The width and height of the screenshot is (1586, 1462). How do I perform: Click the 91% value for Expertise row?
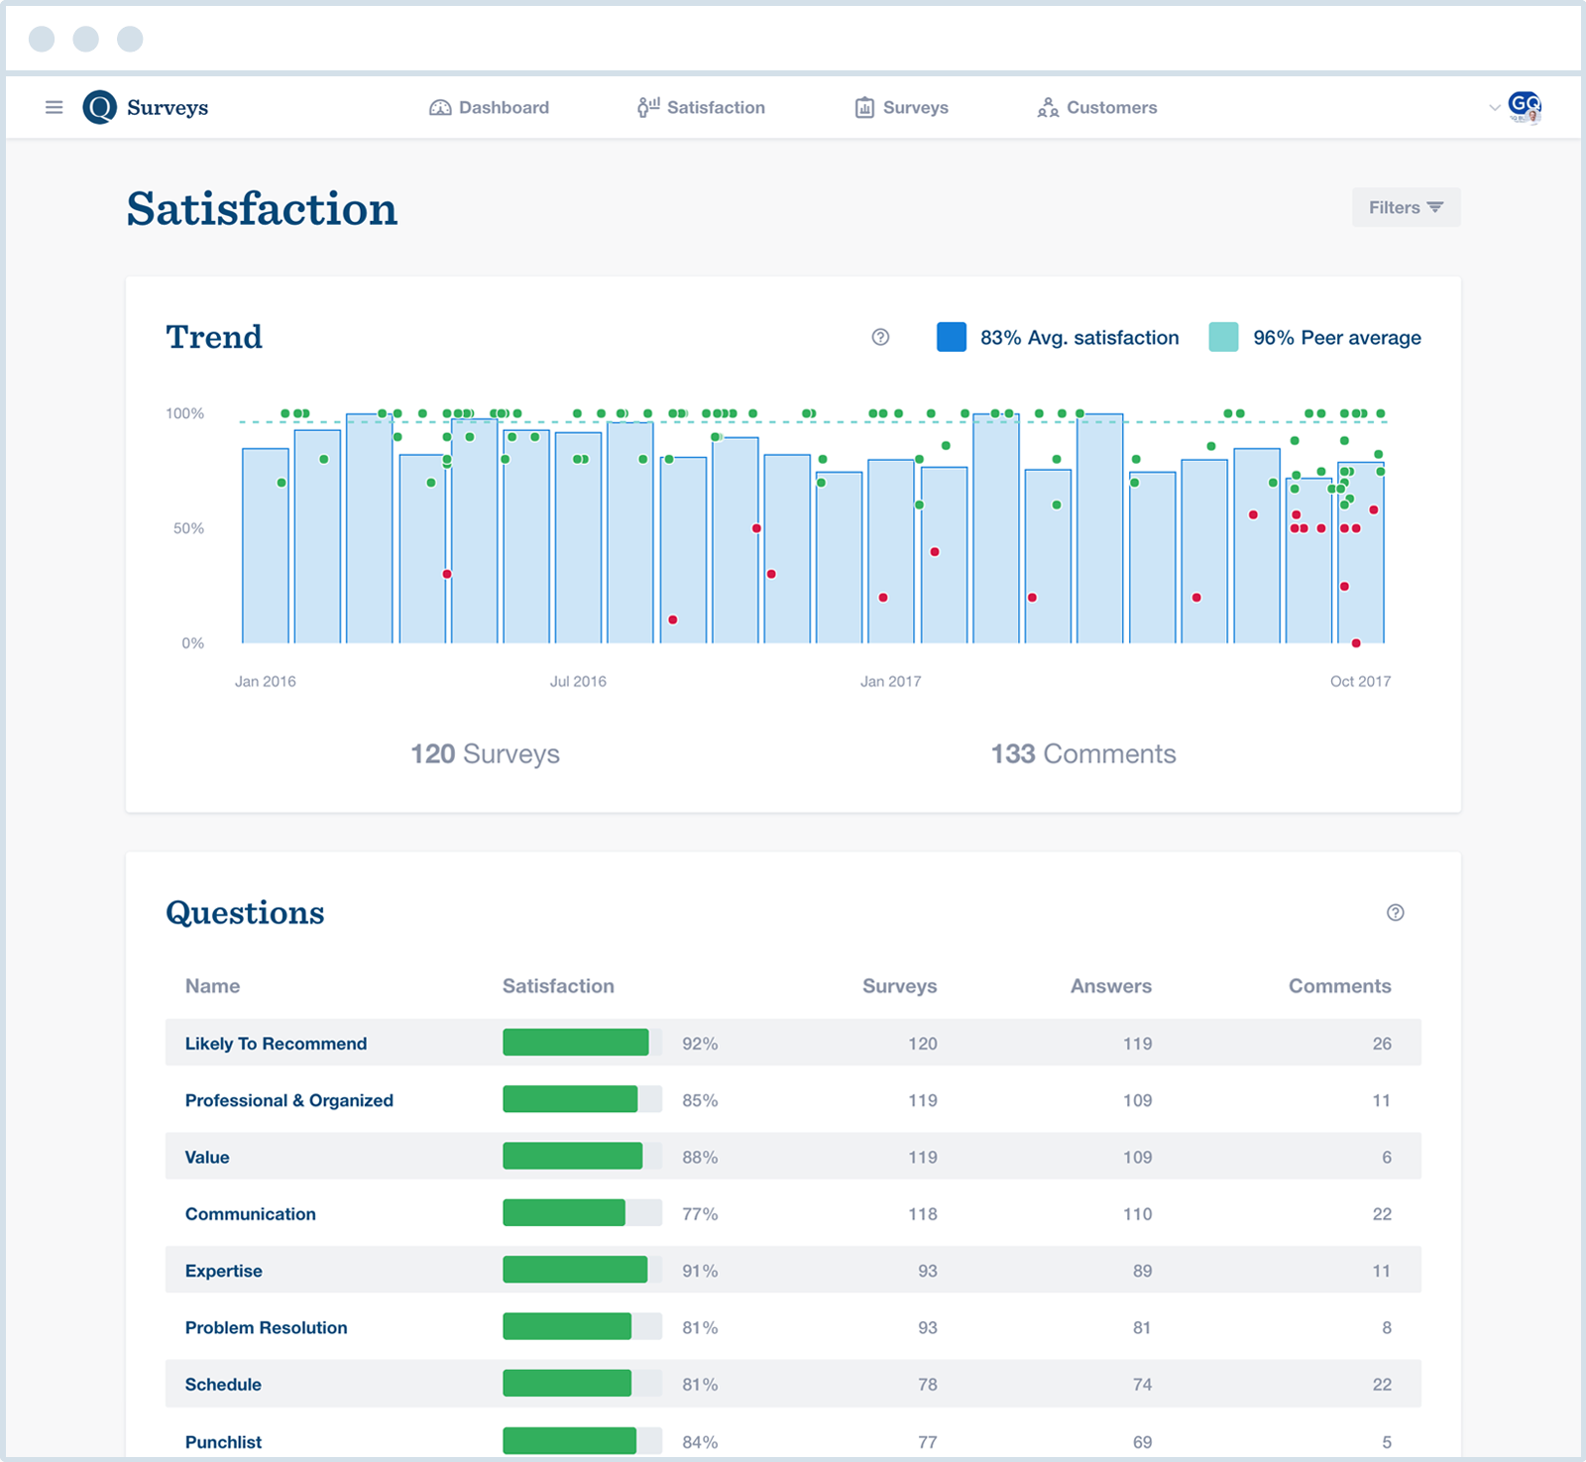pyautogui.click(x=700, y=1271)
